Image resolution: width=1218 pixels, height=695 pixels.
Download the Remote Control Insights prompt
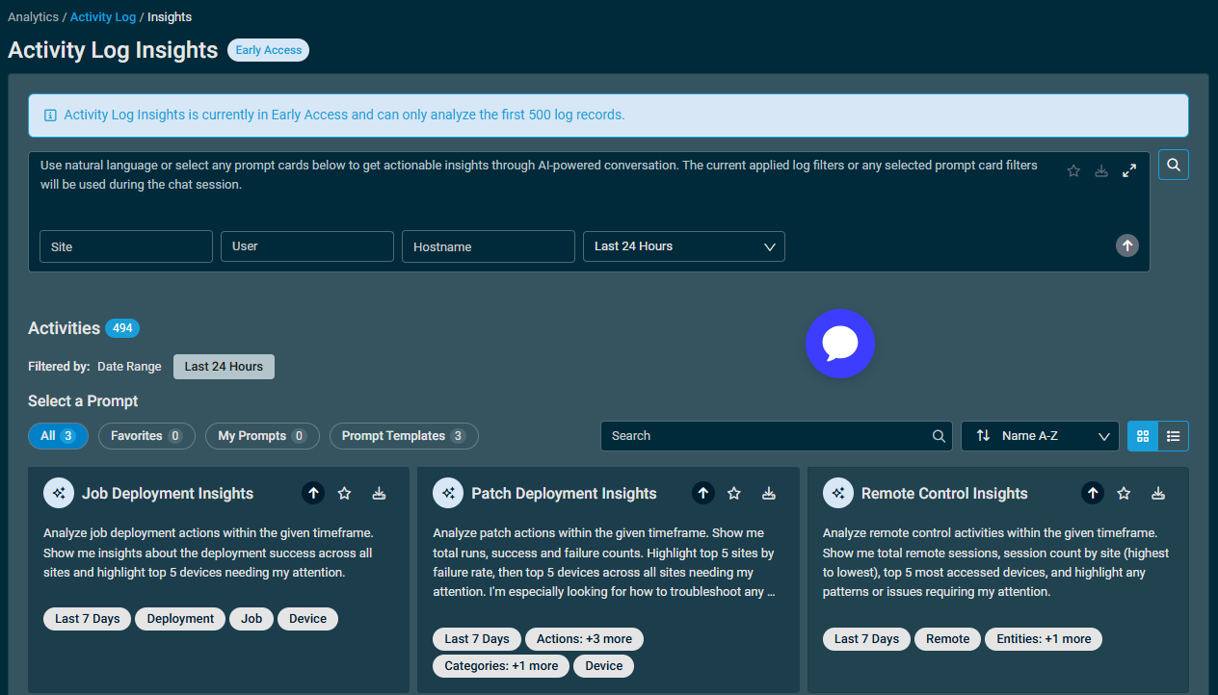click(x=1158, y=493)
